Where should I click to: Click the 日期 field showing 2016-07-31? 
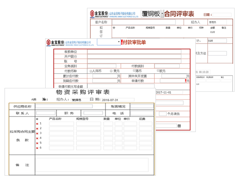click(x=117, y=100)
